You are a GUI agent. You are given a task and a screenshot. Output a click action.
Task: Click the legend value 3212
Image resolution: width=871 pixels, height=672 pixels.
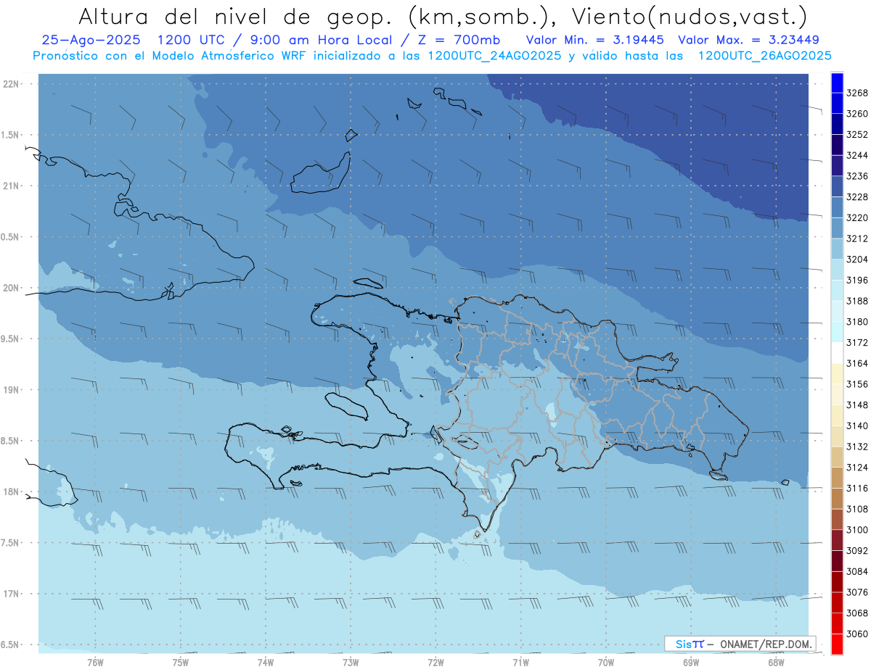[x=857, y=238]
